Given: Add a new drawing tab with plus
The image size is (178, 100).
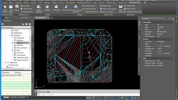Looking at the screenshot, I should (52, 18).
